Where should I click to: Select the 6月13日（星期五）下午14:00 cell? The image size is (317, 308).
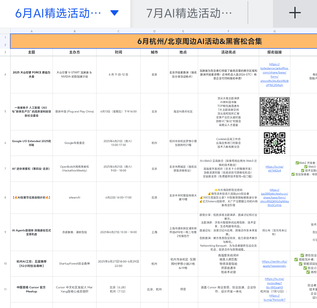pos(119,112)
